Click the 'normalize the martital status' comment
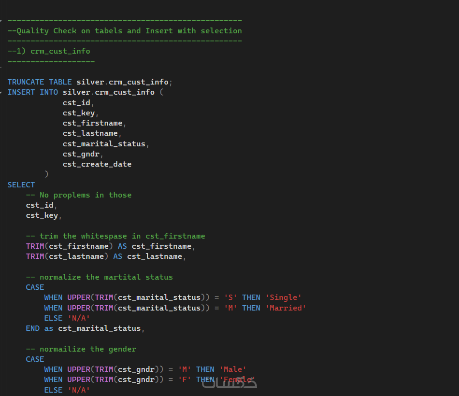This screenshot has width=459, height=396. click(x=99, y=277)
